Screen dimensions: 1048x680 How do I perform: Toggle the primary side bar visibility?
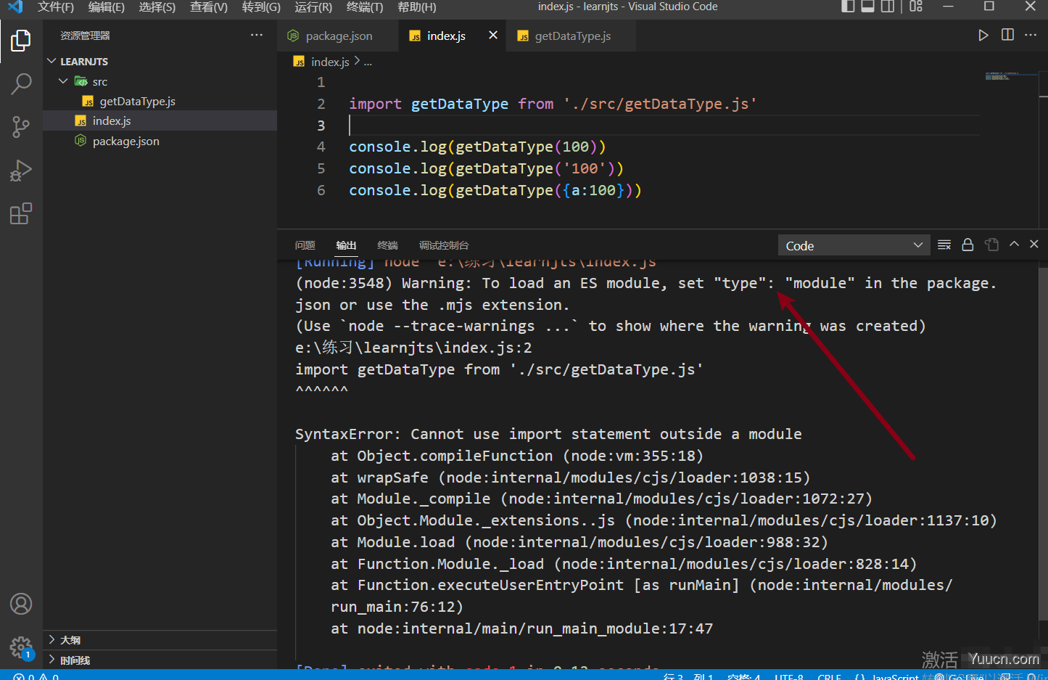[848, 7]
